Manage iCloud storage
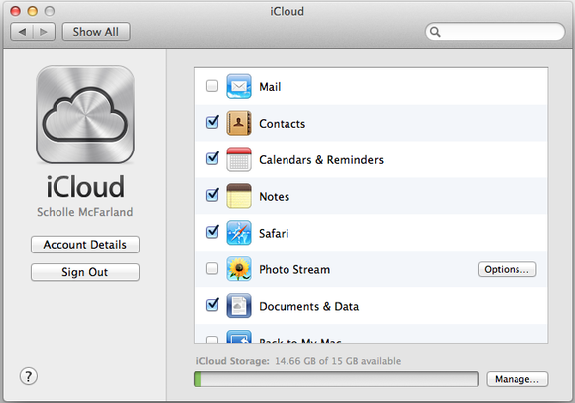The width and height of the screenshot is (575, 403). pyautogui.click(x=517, y=379)
